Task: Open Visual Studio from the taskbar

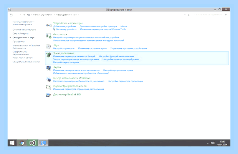Action: point(32,143)
